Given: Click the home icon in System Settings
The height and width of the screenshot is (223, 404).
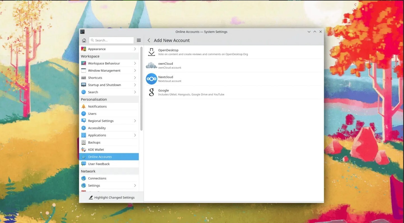Looking at the screenshot, I should coord(84,40).
